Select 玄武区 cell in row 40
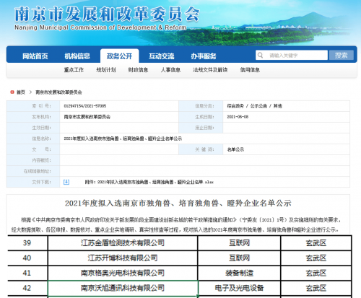Screen dimensions: 361x298 316,258
